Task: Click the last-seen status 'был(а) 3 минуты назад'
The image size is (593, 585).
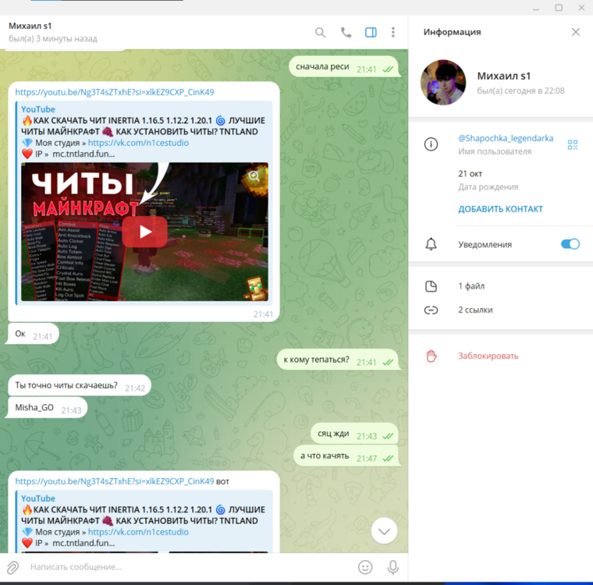Action: 52,38
